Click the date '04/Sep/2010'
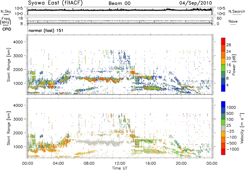Image resolution: width=245 pixels, height=170 pixels. click(x=196, y=3)
